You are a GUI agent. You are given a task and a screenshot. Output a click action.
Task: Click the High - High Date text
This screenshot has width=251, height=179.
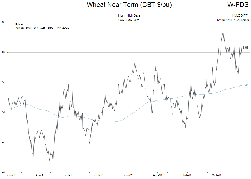(x=130, y=16)
